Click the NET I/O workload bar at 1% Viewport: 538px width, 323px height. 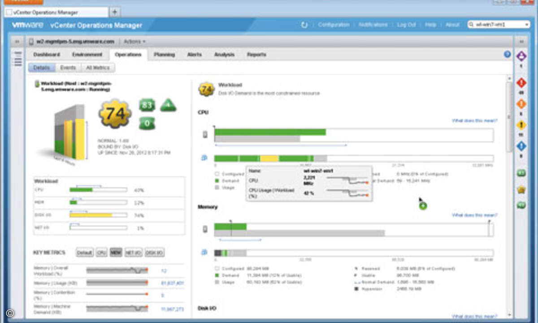[98, 227]
